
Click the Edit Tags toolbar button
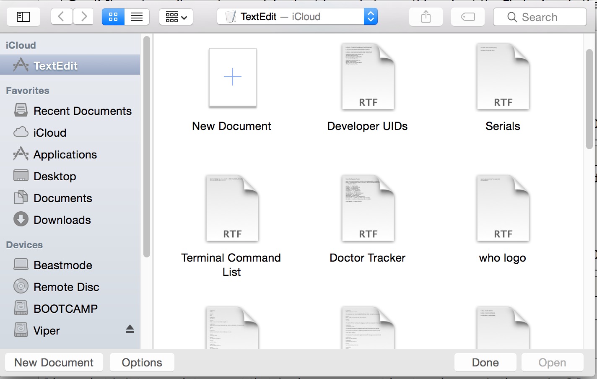[467, 17]
